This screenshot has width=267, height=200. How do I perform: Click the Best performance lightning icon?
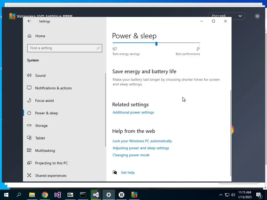click(x=198, y=49)
